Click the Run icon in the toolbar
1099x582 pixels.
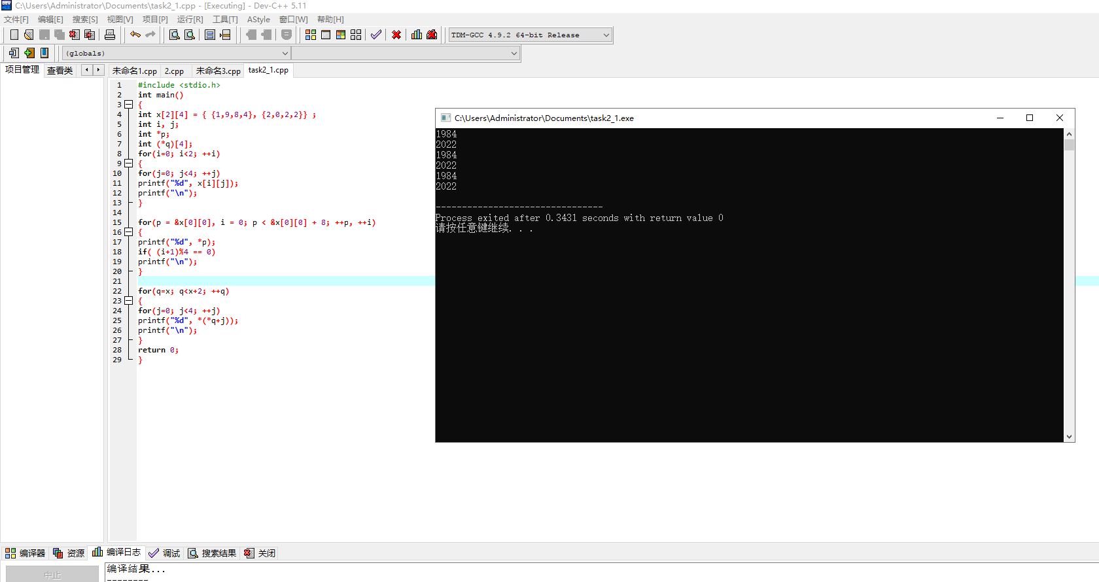click(326, 35)
